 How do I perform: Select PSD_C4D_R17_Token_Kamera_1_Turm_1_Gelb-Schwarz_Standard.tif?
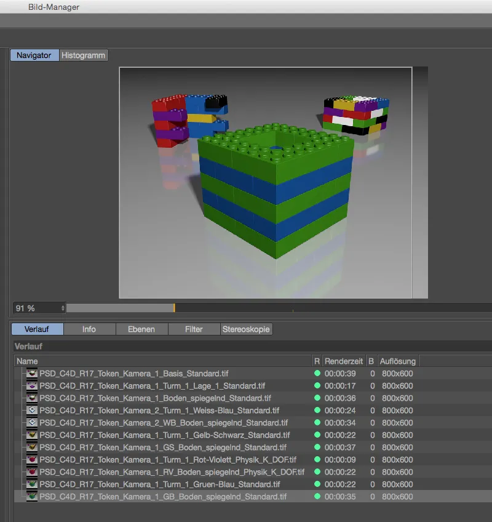coord(165,435)
